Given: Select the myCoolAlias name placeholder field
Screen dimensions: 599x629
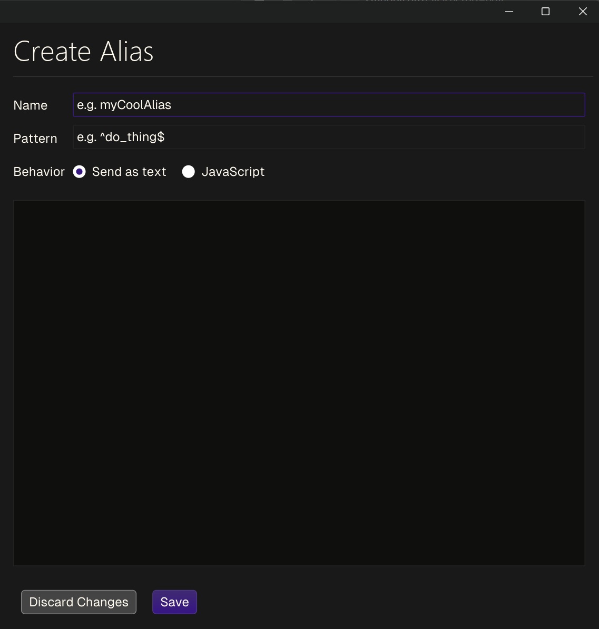Looking at the screenshot, I should [x=329, y=105].
